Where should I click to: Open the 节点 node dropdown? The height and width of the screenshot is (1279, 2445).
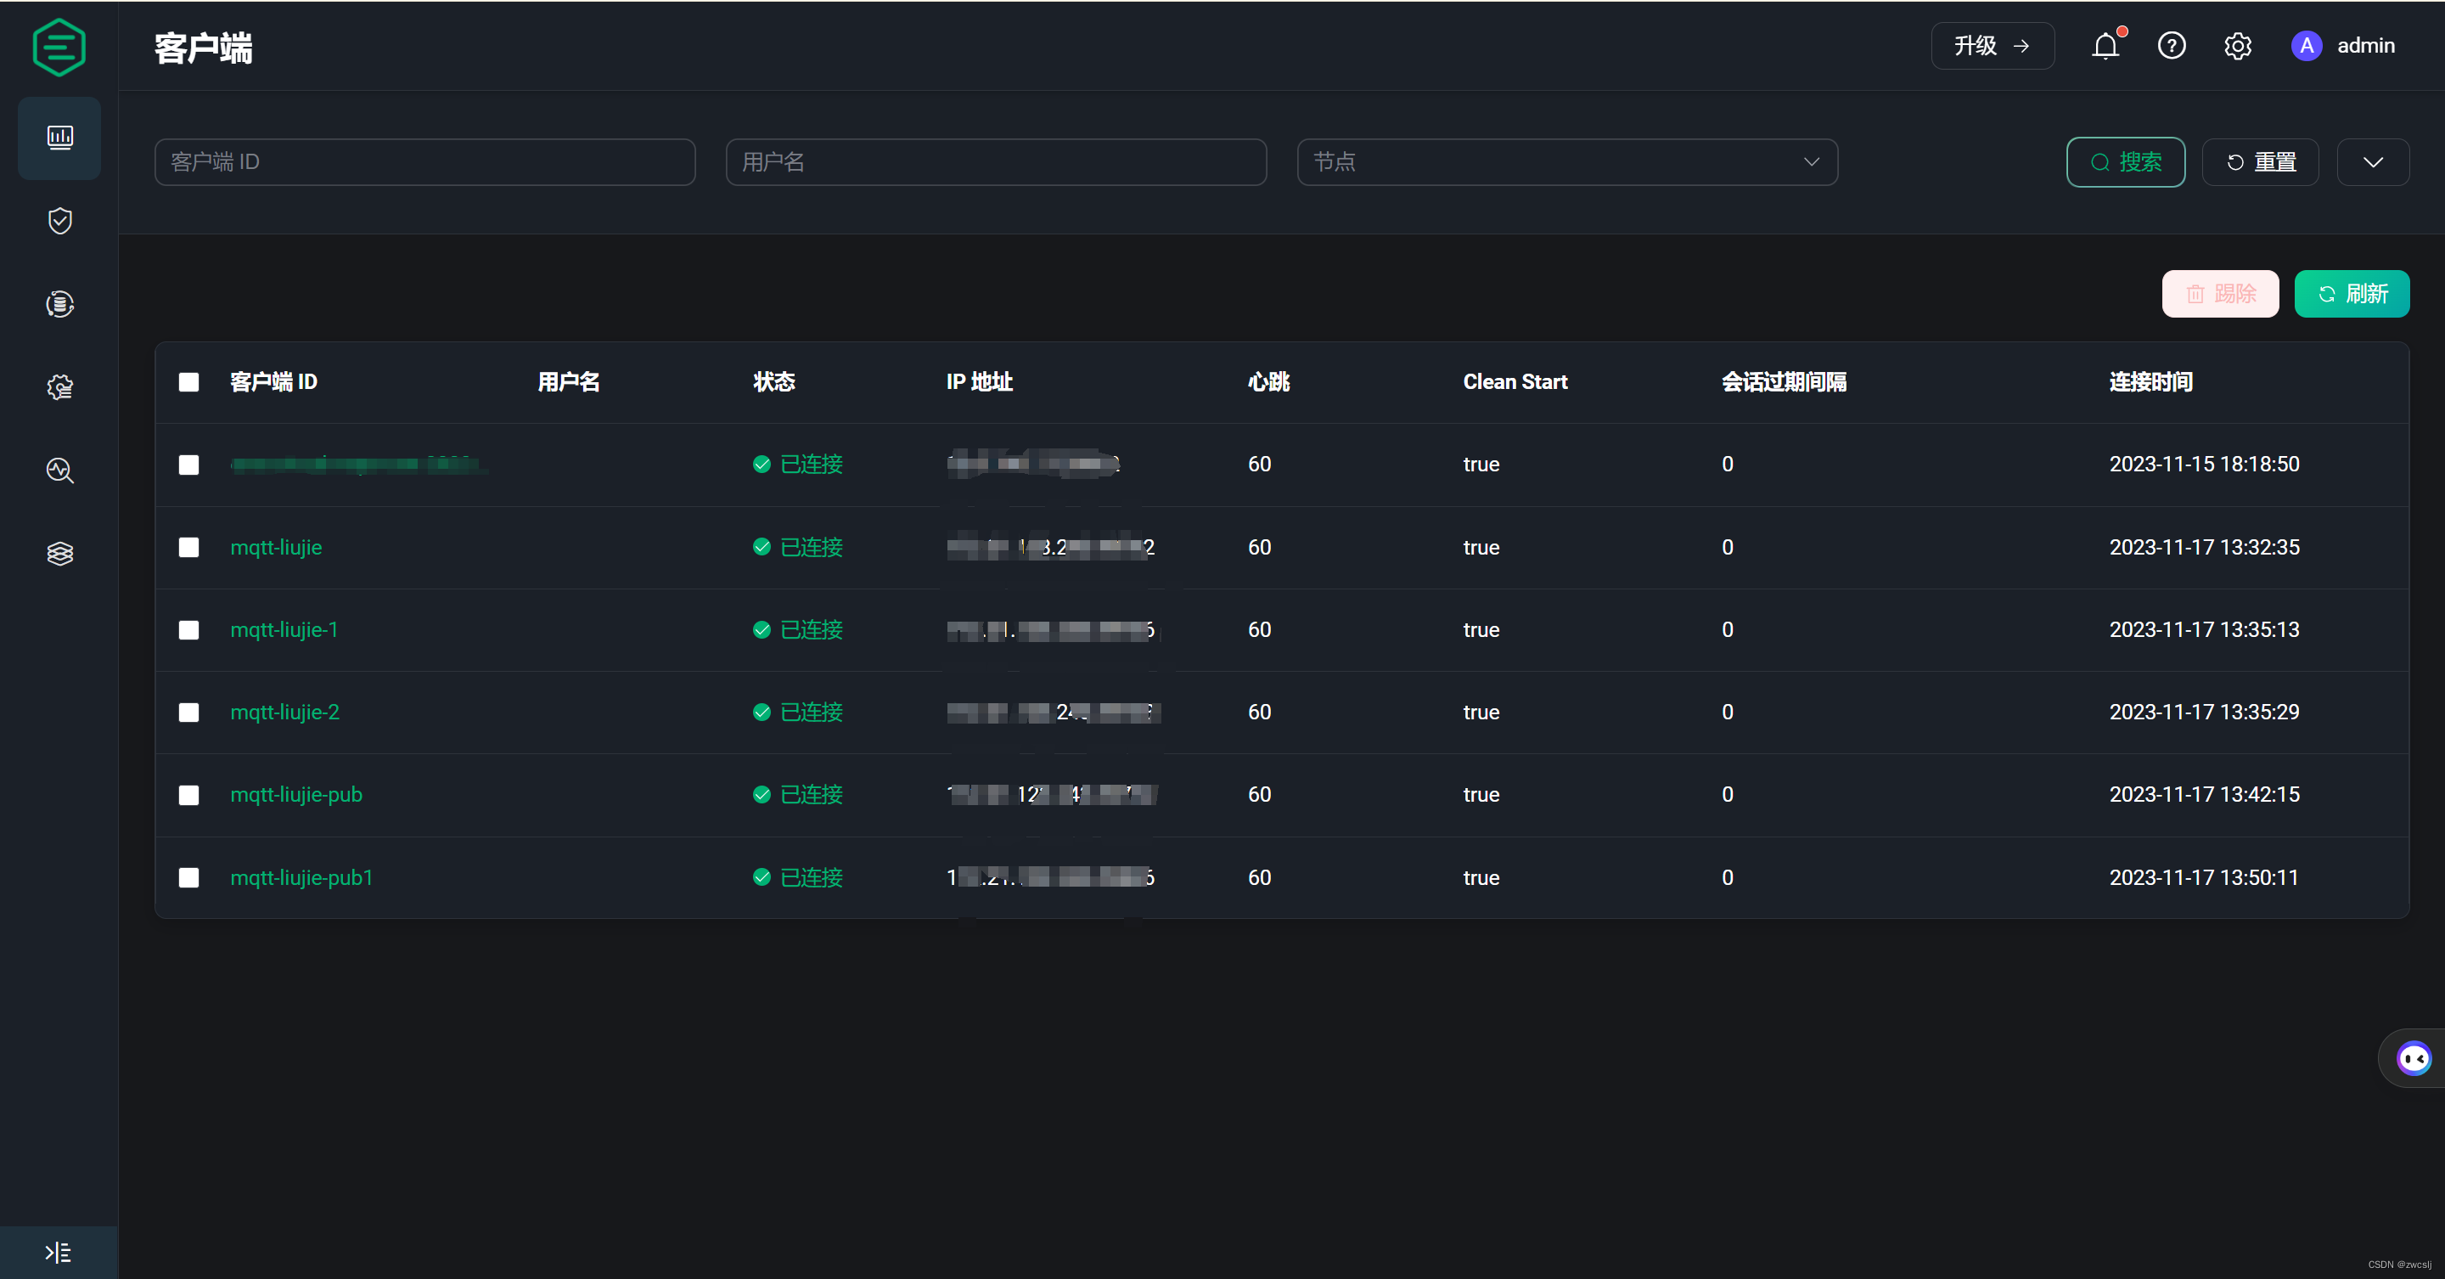[x=1566, y=161]
